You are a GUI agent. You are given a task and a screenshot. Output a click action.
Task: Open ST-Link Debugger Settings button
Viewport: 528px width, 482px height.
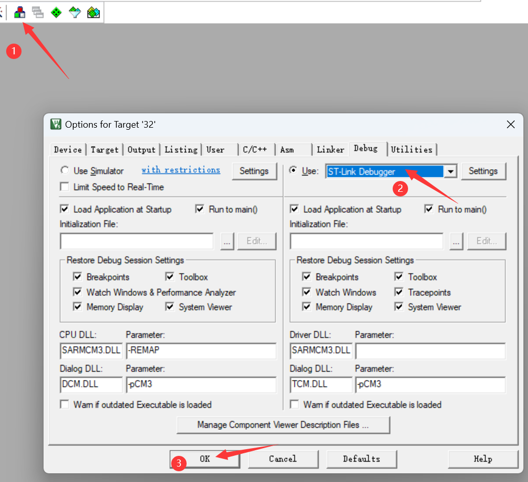click(x=483, y=171)
